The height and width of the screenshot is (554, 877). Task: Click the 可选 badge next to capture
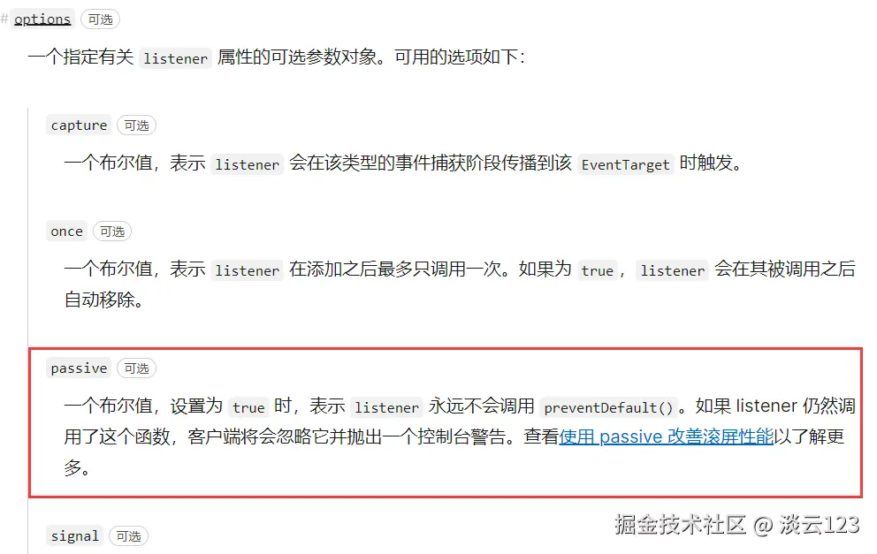pyautogui.click(x=136, y=125)
